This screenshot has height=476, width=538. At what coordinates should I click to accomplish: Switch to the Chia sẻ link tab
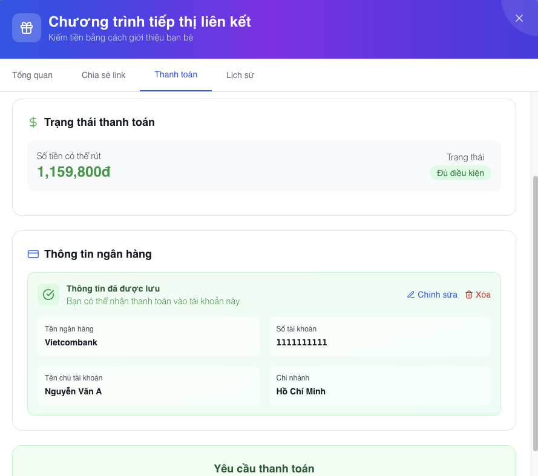[103, 76]
